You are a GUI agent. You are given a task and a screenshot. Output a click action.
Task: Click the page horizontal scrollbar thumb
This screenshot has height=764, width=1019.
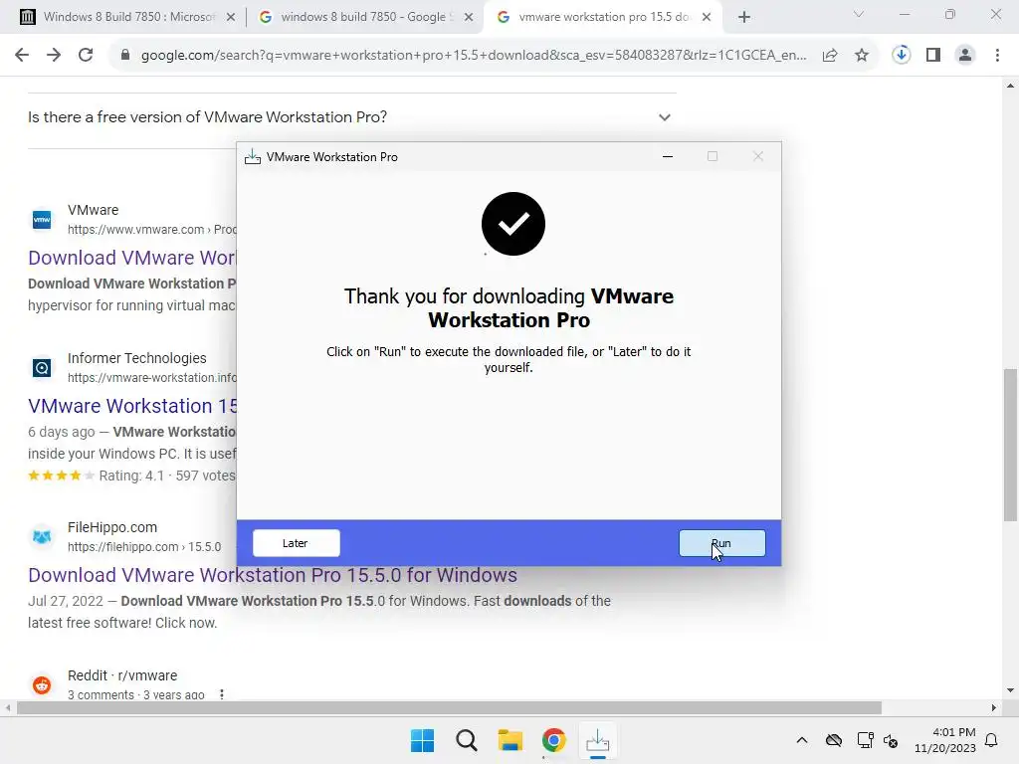pos(449,707)
